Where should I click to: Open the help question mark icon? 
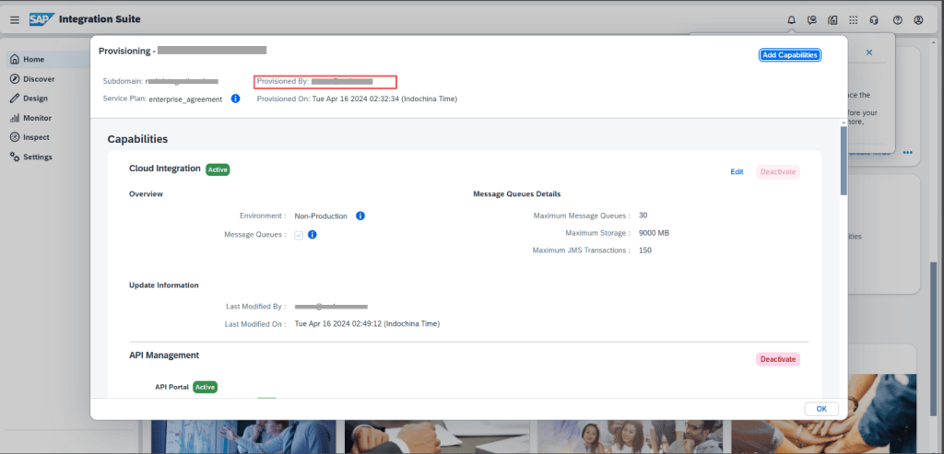tap(897, 19)
